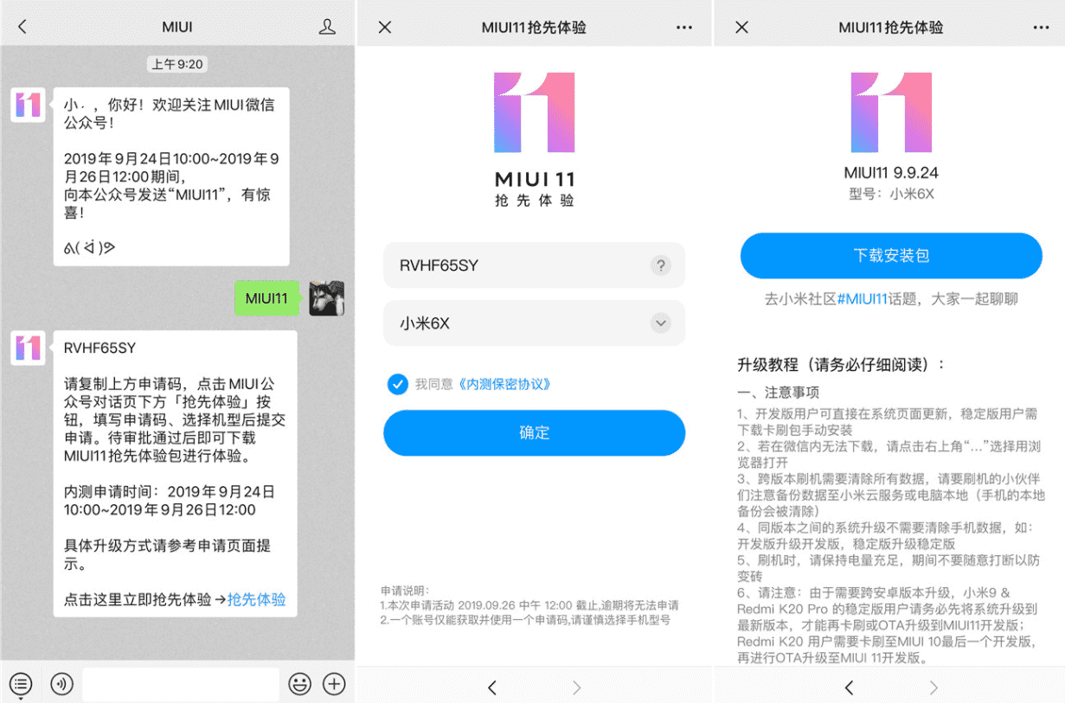
Task: Switch to voice input icon
Action: pos(61,684)
